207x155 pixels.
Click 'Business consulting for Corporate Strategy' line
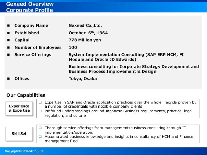[x=134, y=67]
